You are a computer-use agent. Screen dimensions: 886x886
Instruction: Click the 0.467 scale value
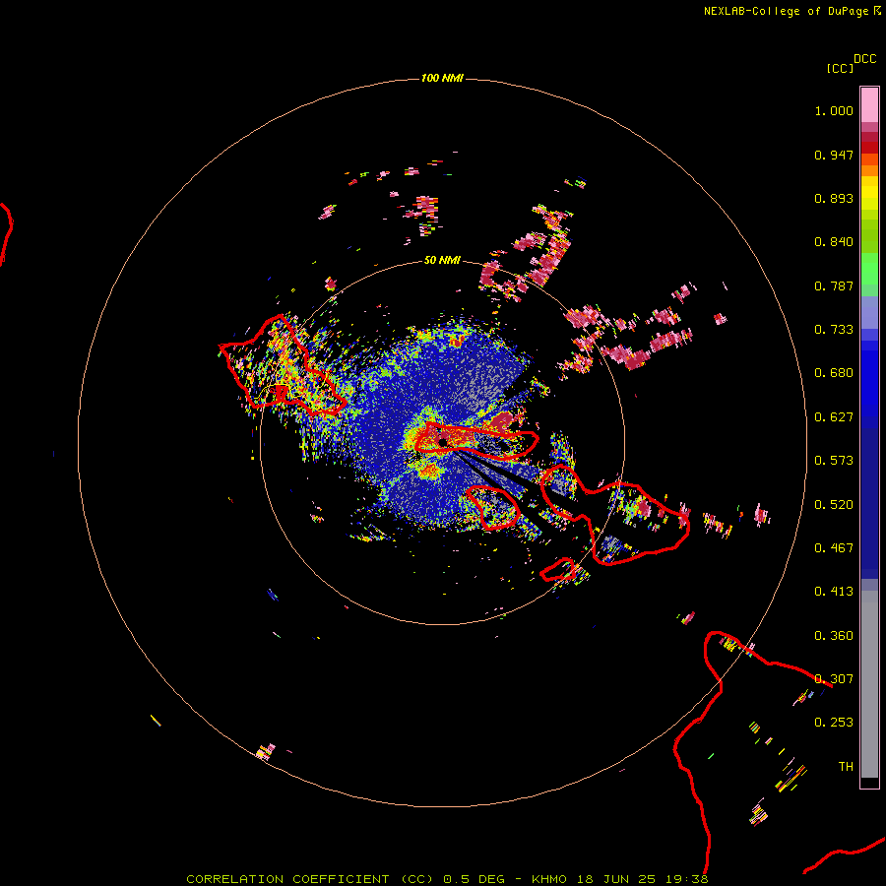(834, 548)
